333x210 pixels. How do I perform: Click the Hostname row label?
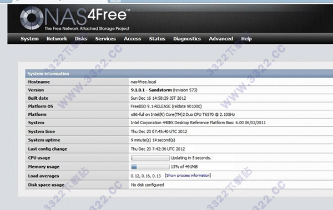coord(39,82)
